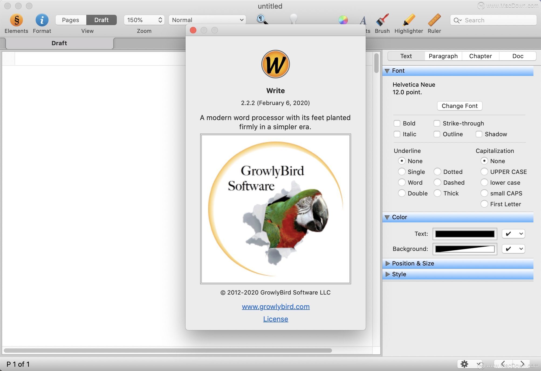The width and height of the screenshot is (541, 371).
Task: Select the Brush tool
Action: tap(382, 20)
